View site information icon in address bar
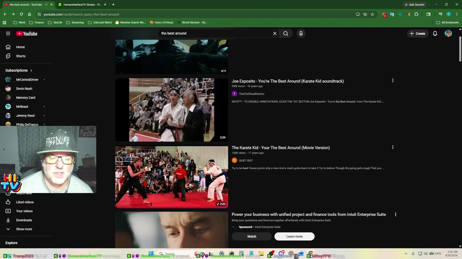 click(x=39, y=14)
